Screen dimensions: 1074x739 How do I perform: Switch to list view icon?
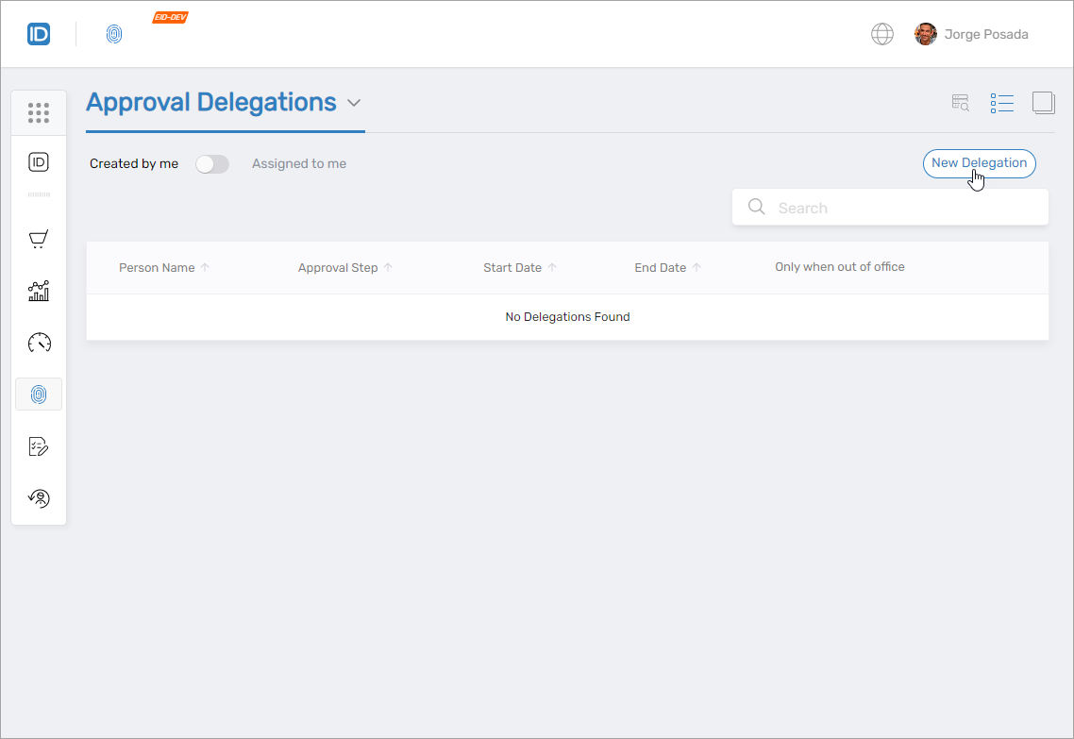tap(1001, 103)
